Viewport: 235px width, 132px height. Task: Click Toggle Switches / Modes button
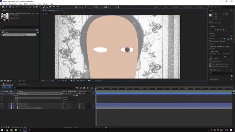[70, 127]
